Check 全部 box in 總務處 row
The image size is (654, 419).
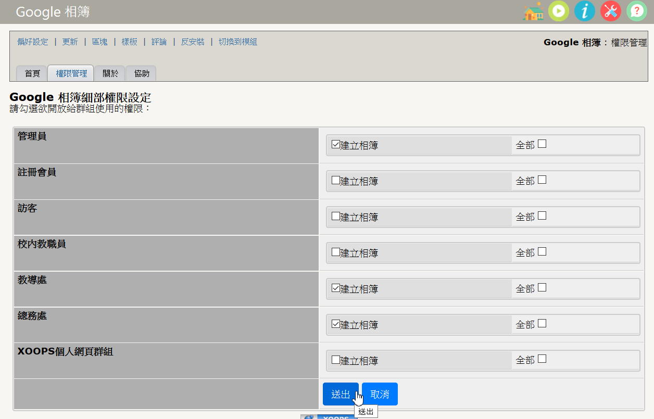click(x=542, y=323)
